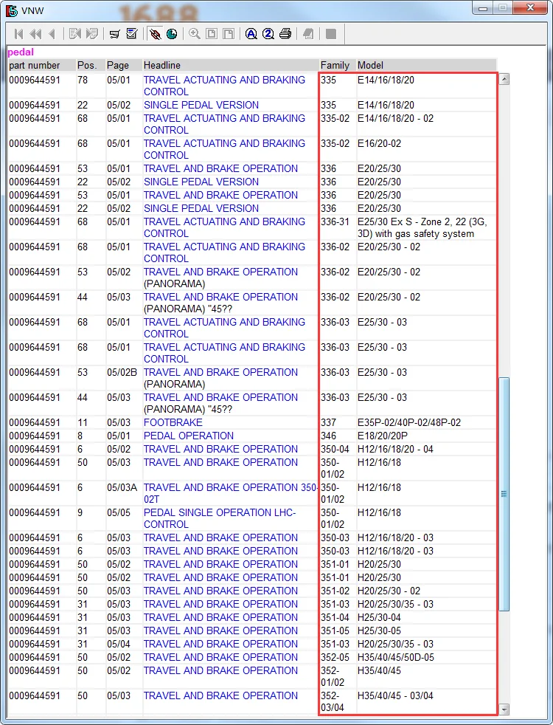Select model text E18/20/20P
The height and width of the screenshot is (725, 553).
(x=382, y=436)
